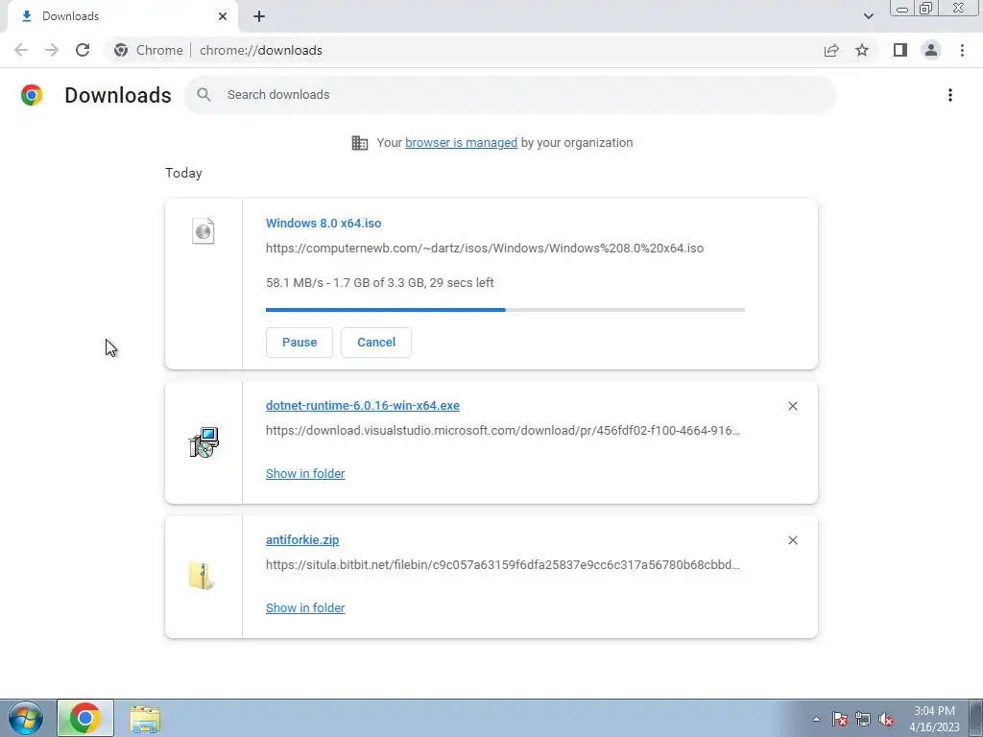Remove antiforkie.zip from the list
The image size is (983, 737).
click(792, 540)
